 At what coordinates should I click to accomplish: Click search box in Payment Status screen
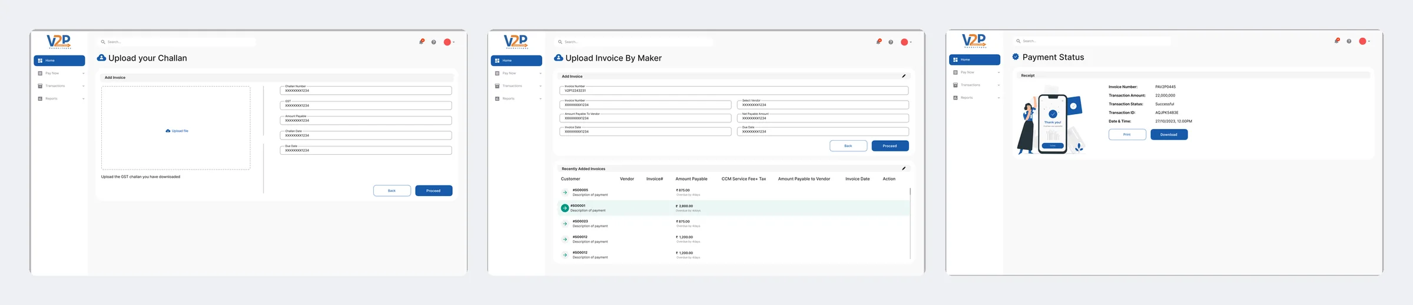tap(1092, 41)
